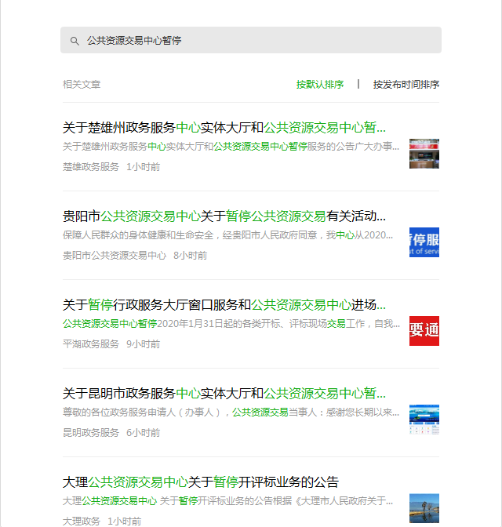This screenshot has width=502, height=527.
Task: Click the red 要通 thumbnail image
Action: point(424,331)
